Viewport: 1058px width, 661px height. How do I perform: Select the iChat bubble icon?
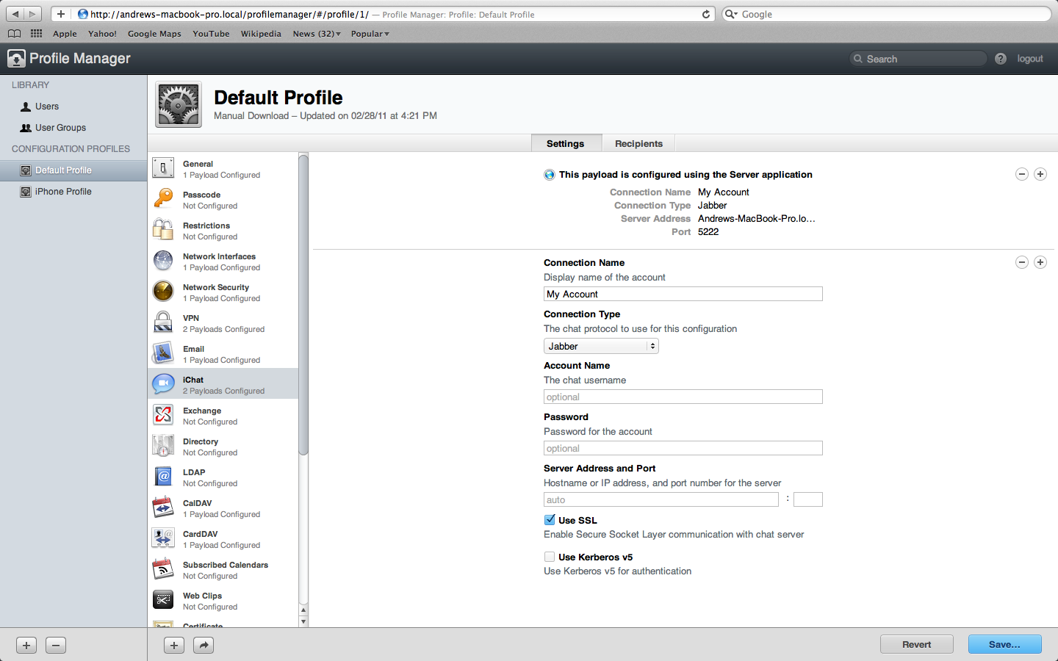pyautogui.click(x=163, y=384)
